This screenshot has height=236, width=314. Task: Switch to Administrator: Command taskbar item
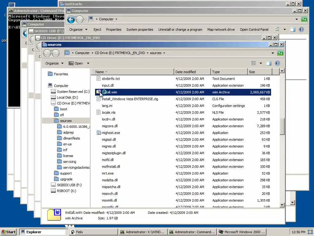tap(193, 232)
